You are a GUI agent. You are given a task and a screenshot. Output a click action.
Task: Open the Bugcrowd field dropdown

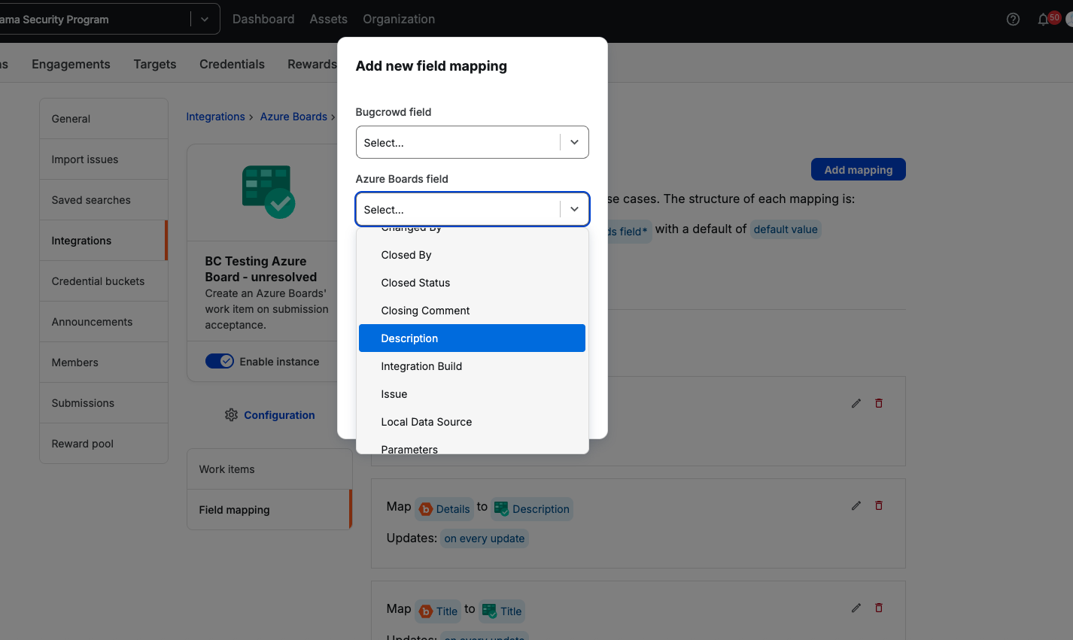472,143
